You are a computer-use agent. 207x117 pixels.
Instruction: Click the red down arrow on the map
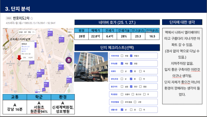pyautogui.click(x=19, y=58)
